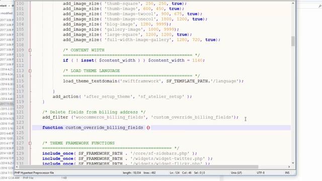Click the 'PHP File' type cell in Explorer

(28, 178)
